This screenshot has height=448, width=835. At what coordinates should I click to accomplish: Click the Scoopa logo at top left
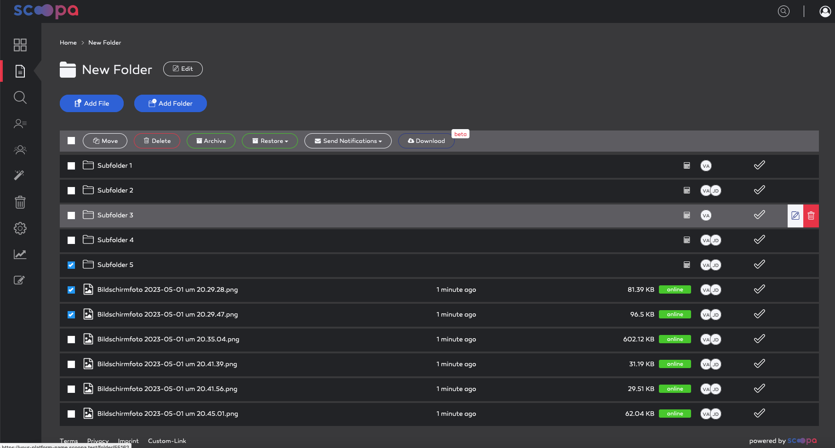[x=46, y=11]
